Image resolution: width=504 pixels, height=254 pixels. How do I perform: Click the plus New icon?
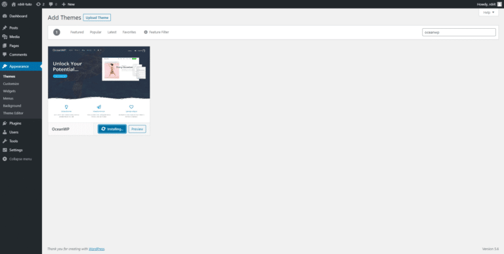pyautogui.click(x=64, y=4)
